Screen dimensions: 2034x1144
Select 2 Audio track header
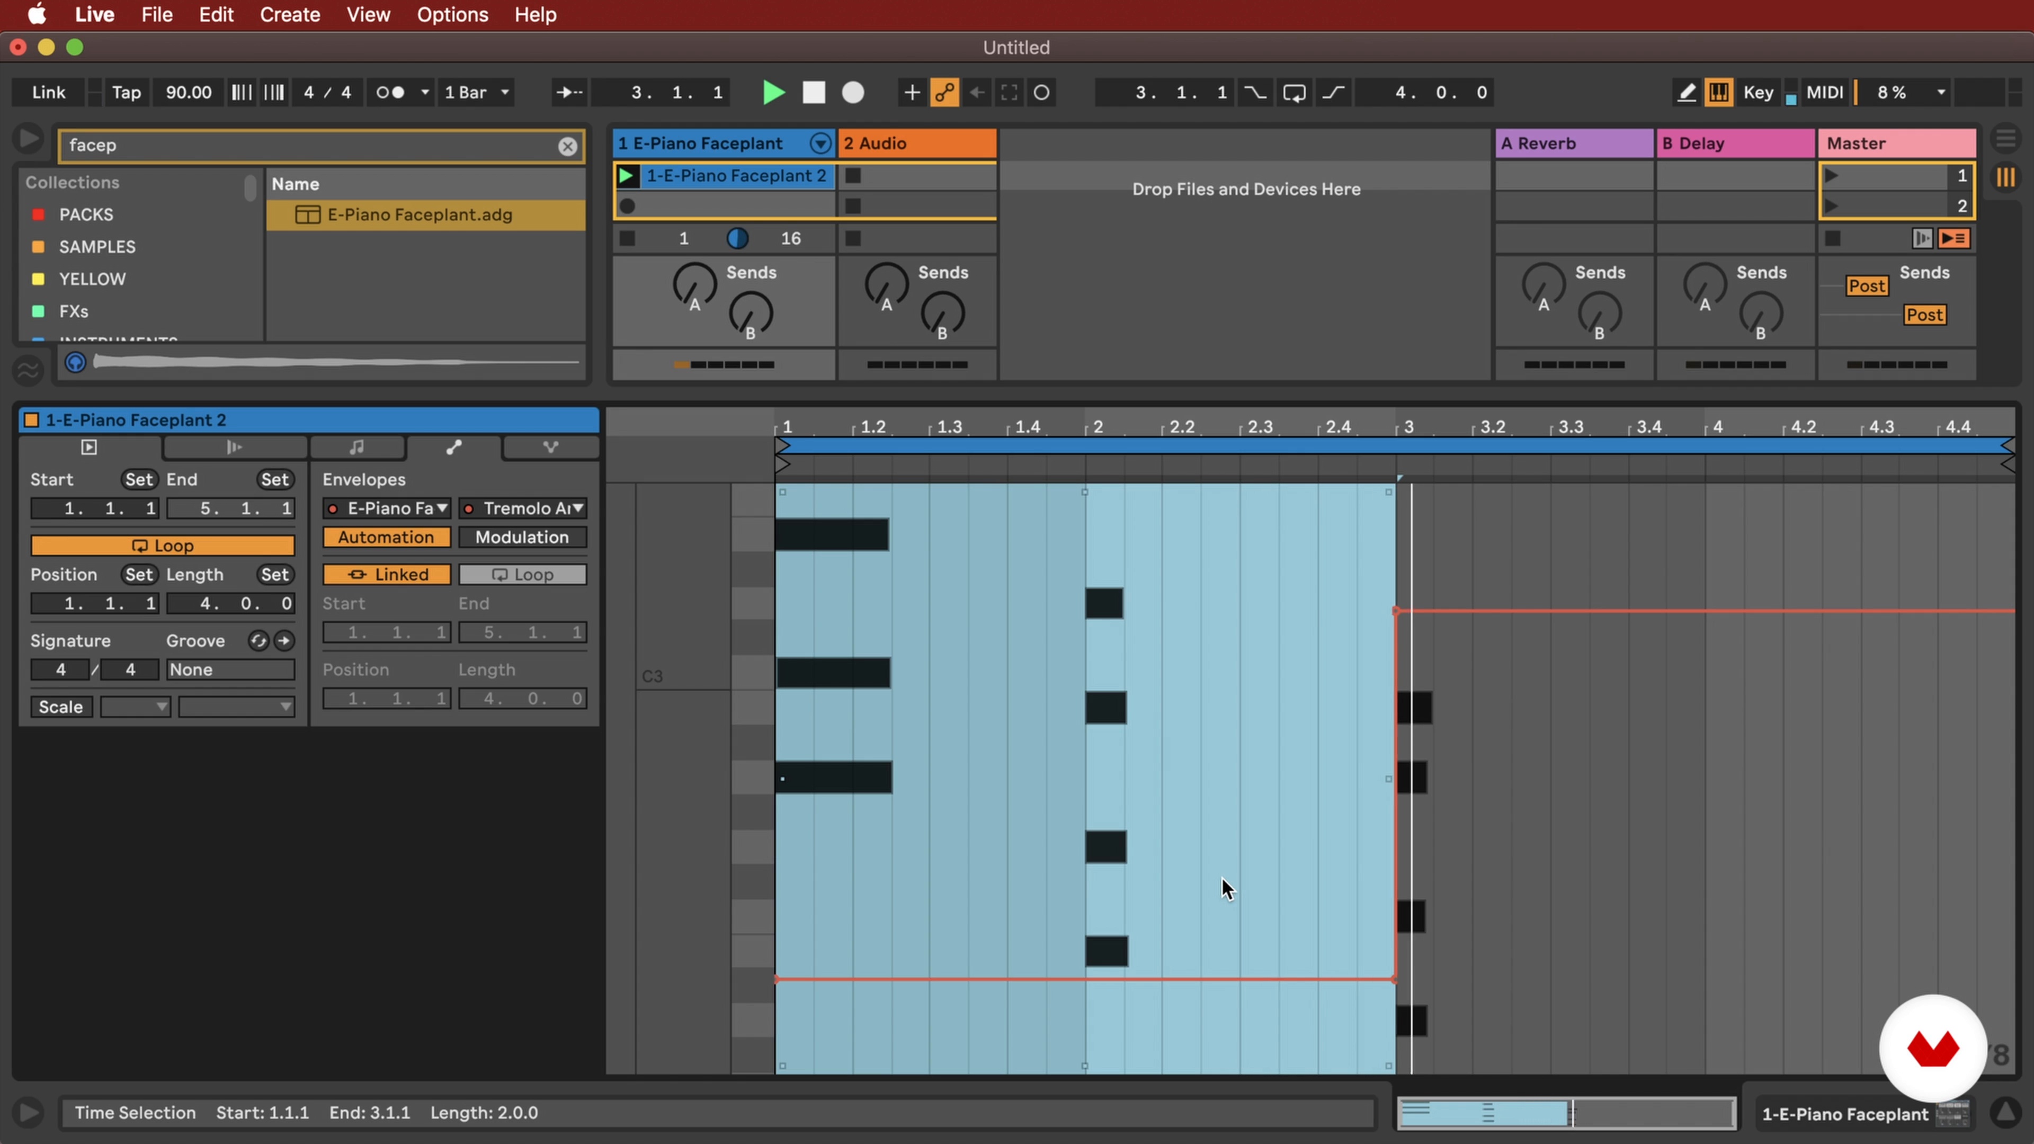click(917, 144)
